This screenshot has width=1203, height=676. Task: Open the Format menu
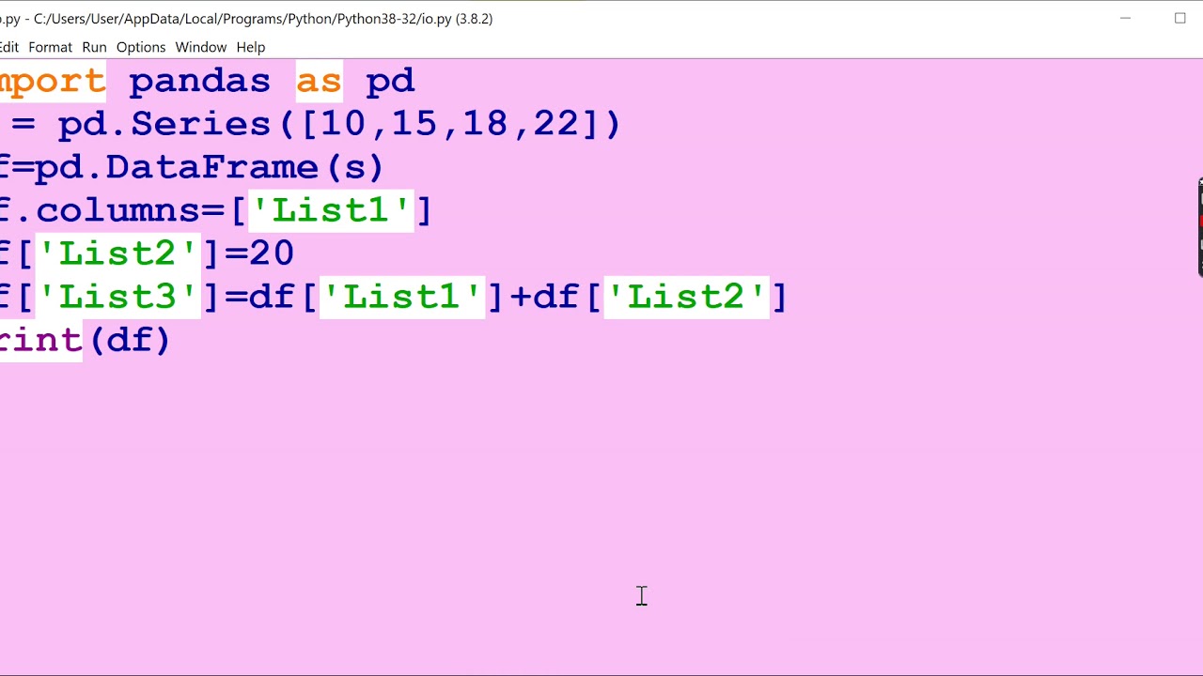pyautogui.click(x=50, y=47)
